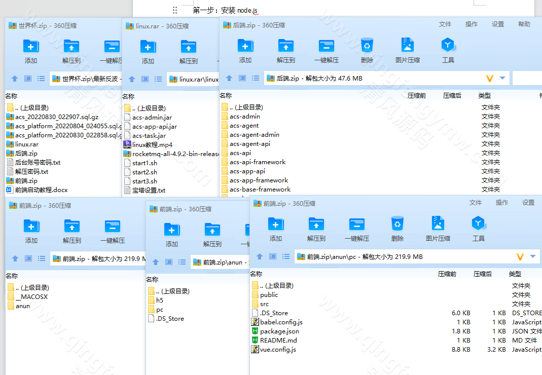Click the 添加 icon in the 世界杯.zip window

[31, 49]
